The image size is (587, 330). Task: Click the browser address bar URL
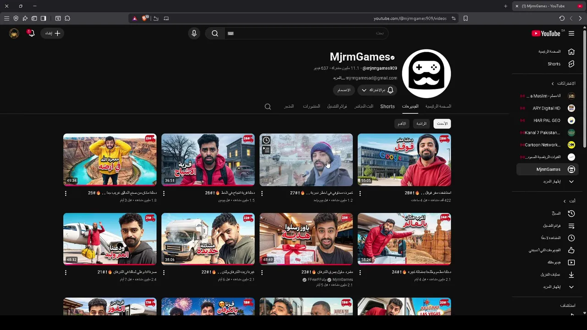(x=410, y=18)
